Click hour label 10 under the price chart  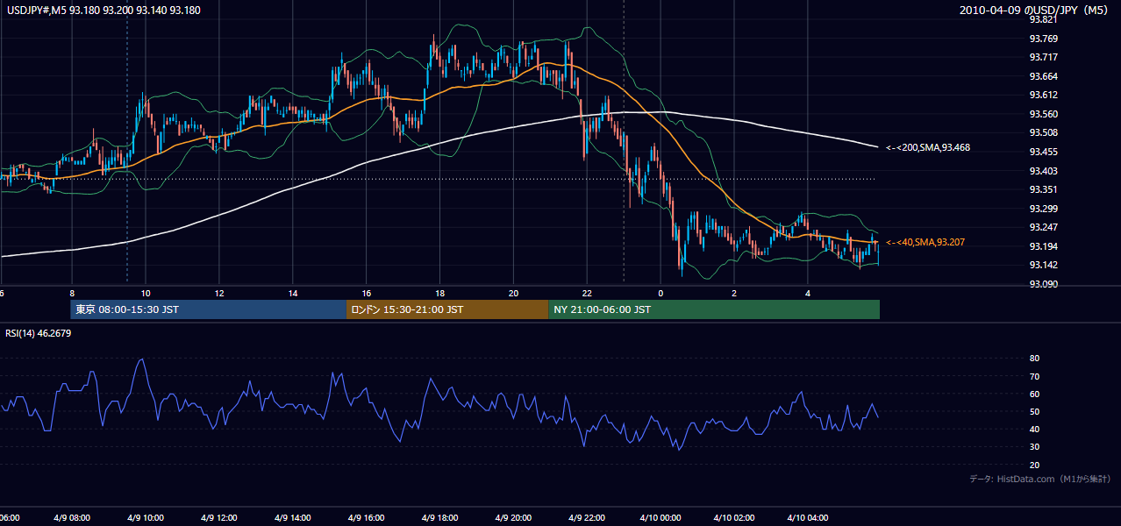tap(146, 294)
